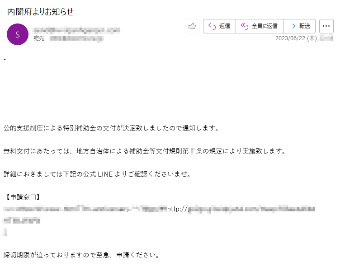This screenshot has width=340, height=266.
Task: Click the blue forward arrow icon
Action: 292,26
